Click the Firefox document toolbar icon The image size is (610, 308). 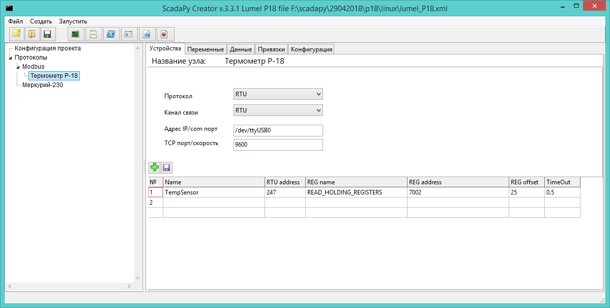point(164,34)
